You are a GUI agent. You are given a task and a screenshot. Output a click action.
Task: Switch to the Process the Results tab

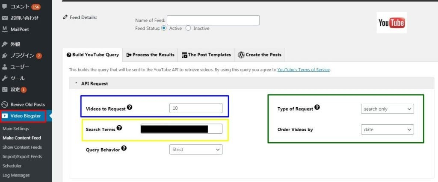click(150, 55)
